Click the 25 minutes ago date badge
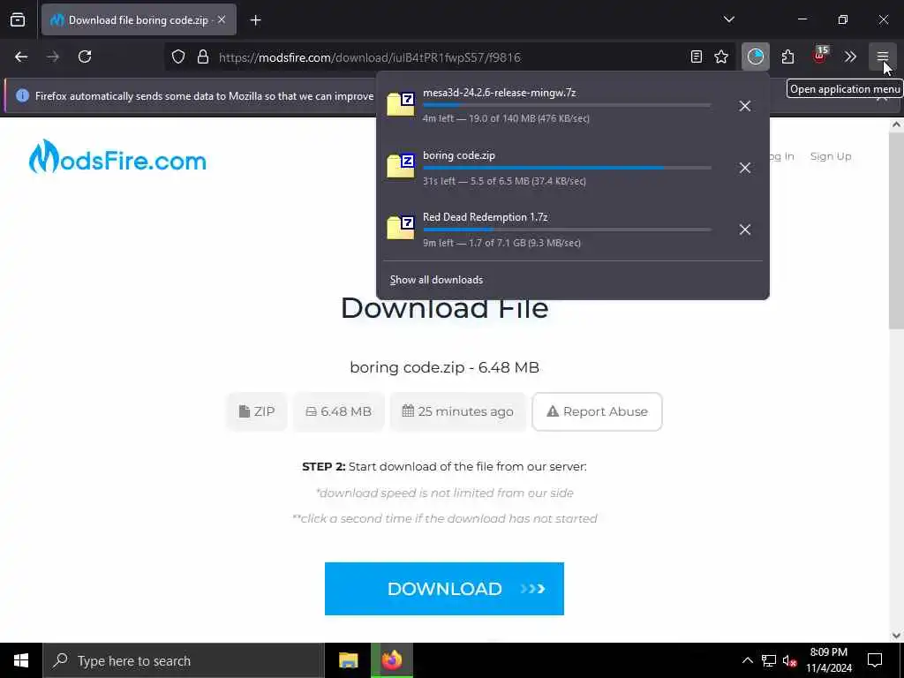The width and height of the screenshot is (904, 678). [458, 411]
